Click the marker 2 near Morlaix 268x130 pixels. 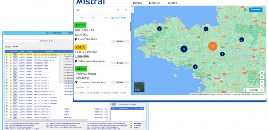tap(159, 29)
